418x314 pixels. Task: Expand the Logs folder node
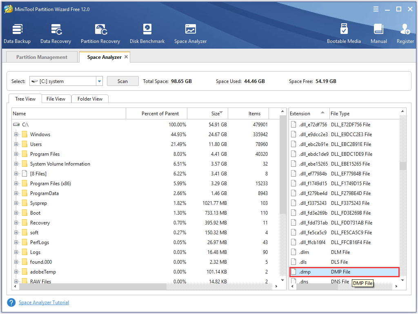(x=16, y=252)
